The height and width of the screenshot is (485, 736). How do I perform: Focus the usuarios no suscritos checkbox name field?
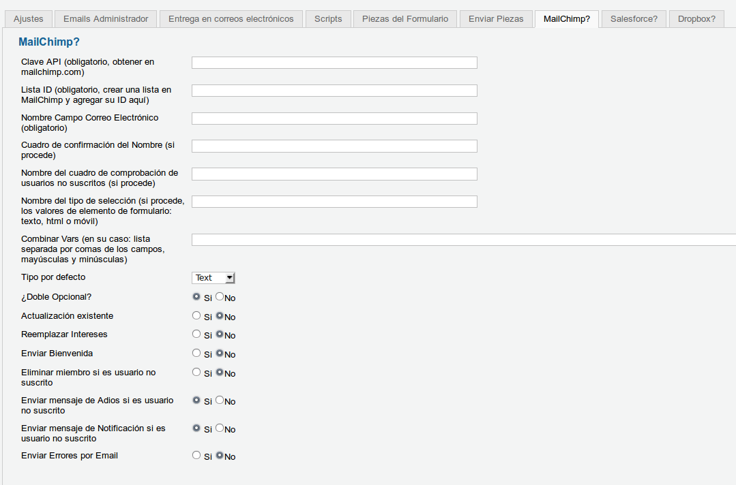(334, 174)
